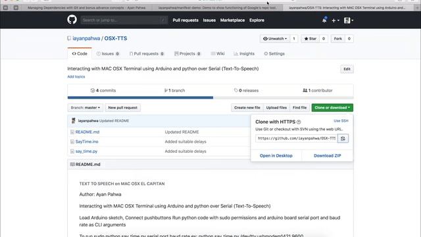Switch to the Issues tab
The width and height of the screenshot is (421, 237).
tap(108, 54)
